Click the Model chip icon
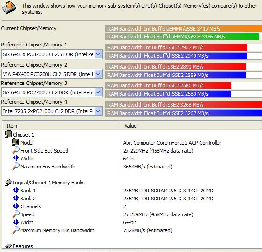The image size is (262, 252). [x=16, y=142]
